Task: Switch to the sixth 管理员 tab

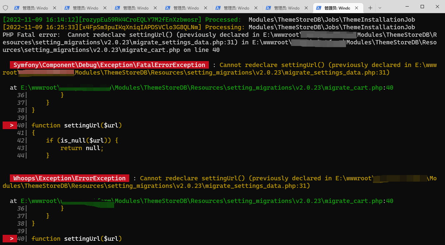Action: click(x=286, y=8)
